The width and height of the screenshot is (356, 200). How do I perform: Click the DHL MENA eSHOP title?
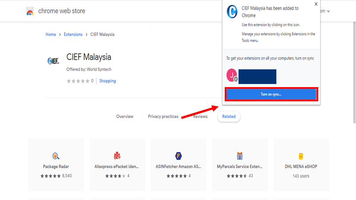pyautogui.click(x=301, y=166)
